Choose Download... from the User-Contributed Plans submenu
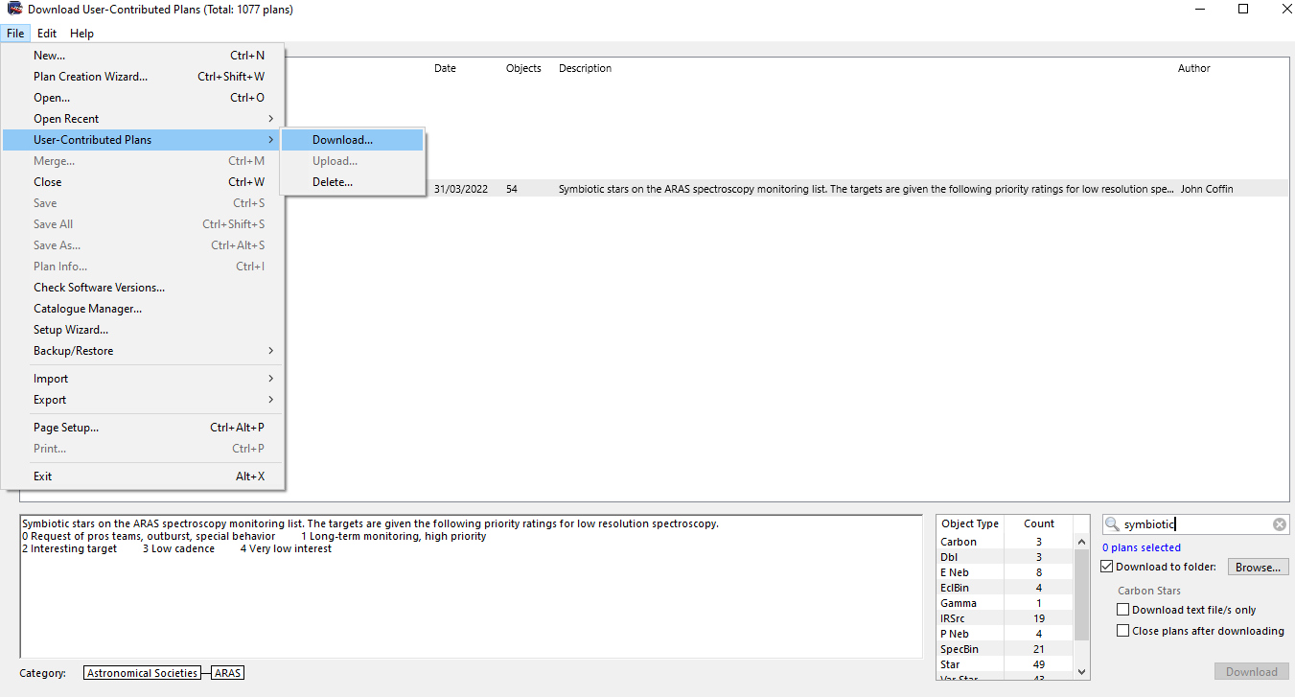 tap(342, 140)
